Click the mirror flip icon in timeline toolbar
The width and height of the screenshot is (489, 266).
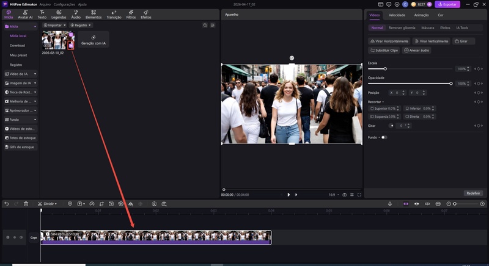click(x=131, y=204)
